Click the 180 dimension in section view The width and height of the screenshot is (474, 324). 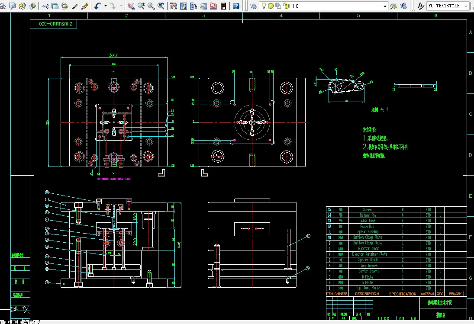(x=135, y=217)
